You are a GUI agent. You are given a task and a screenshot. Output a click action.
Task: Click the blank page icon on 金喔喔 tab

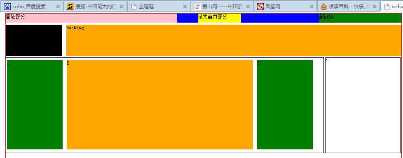click(134, 7)
